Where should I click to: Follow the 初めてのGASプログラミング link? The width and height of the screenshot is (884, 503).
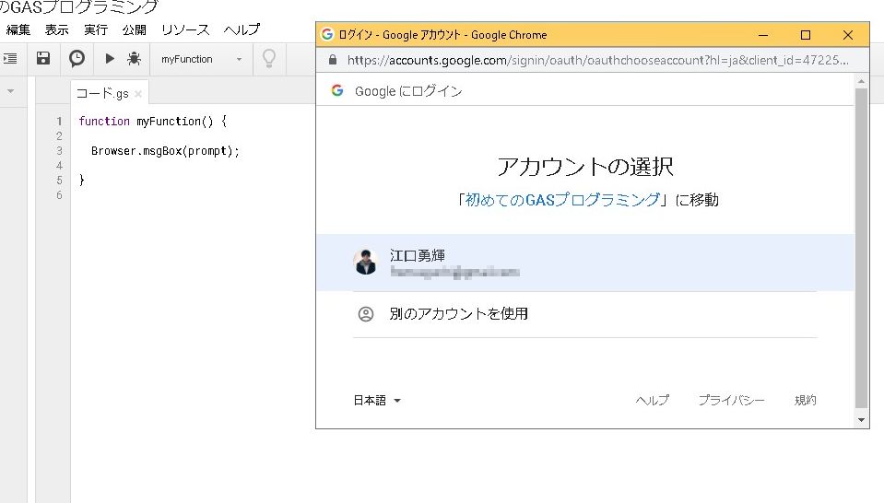click(562, 200)
